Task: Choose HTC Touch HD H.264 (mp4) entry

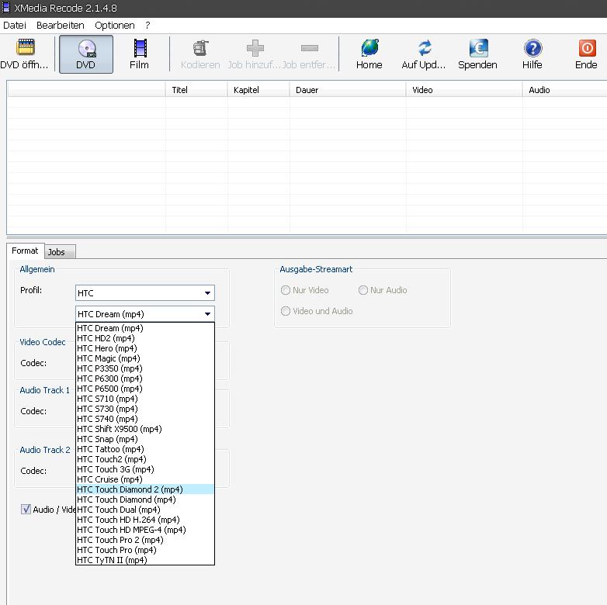Action: coord(145,519)
